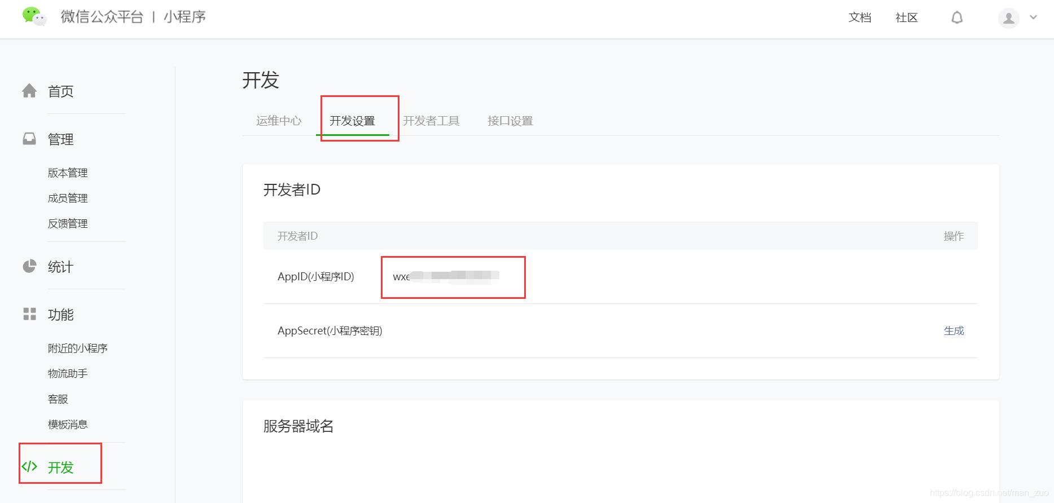Open 文档 in the top bar
The image size is (1054, 503).
tap(860, 17)
